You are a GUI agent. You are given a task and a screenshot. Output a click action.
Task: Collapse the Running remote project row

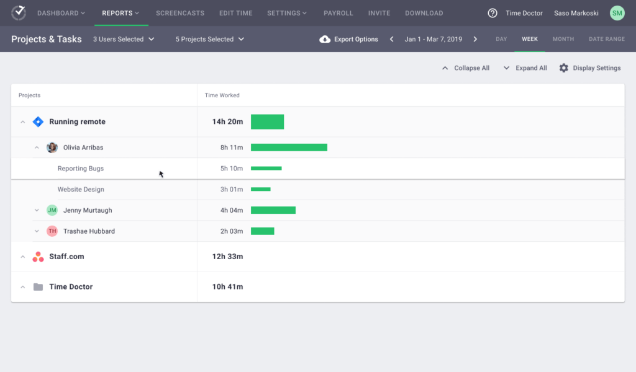23,122
